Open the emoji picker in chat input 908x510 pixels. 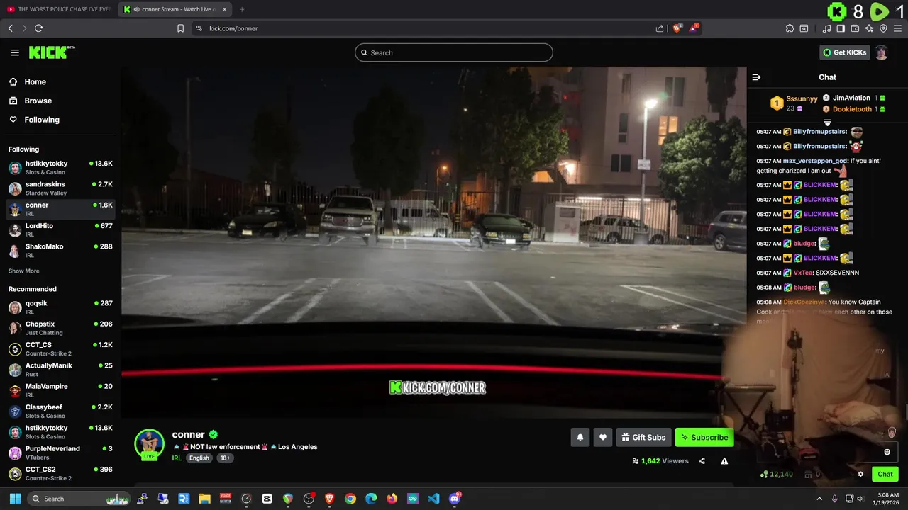pos(887,452)
